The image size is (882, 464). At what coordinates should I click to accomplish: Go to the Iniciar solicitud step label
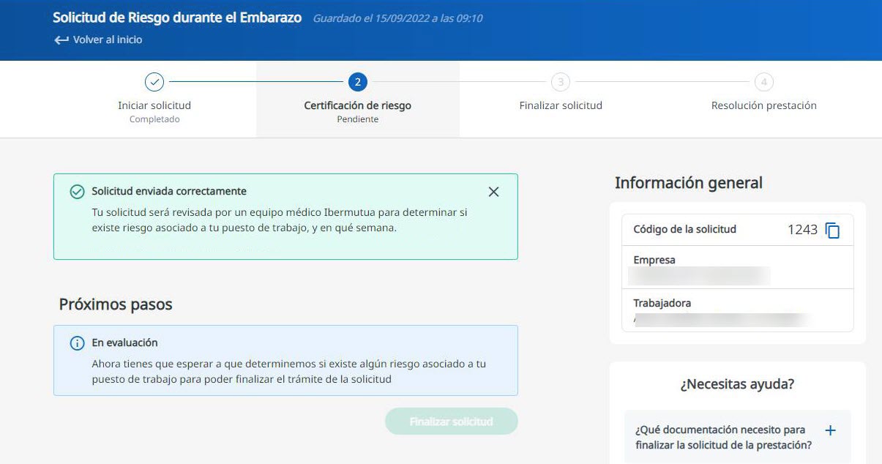[154, 105]
